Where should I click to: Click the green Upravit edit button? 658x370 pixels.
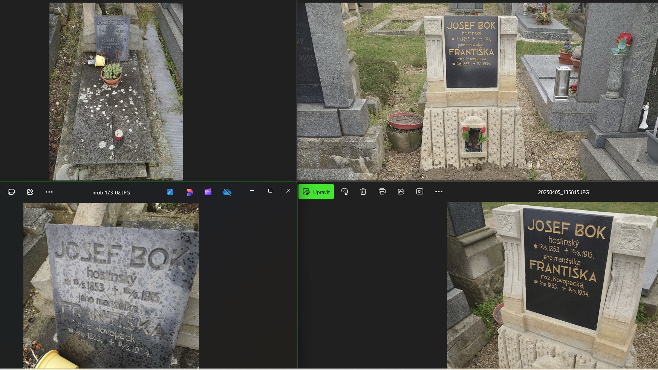coord(316,192)
